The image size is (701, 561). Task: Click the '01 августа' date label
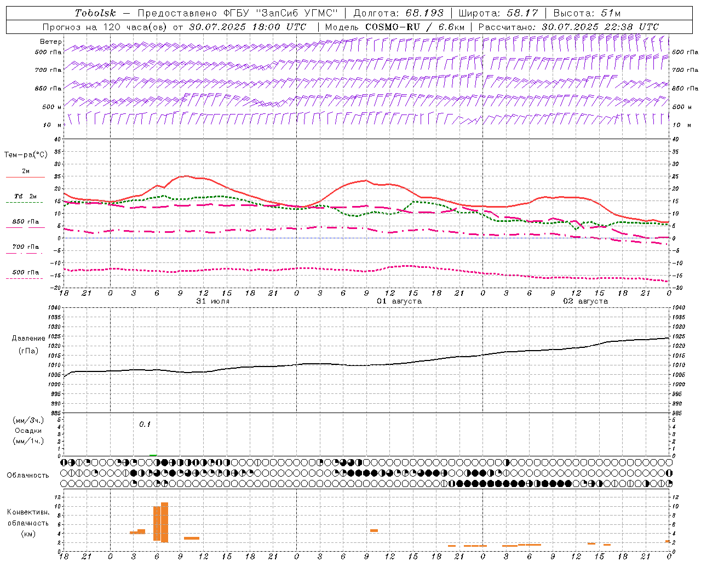tap(399, 301)
